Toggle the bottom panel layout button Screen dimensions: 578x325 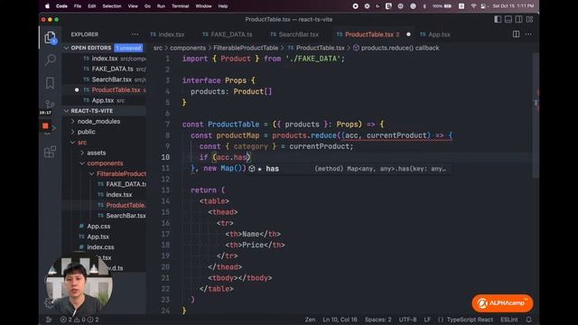[508, 19]
